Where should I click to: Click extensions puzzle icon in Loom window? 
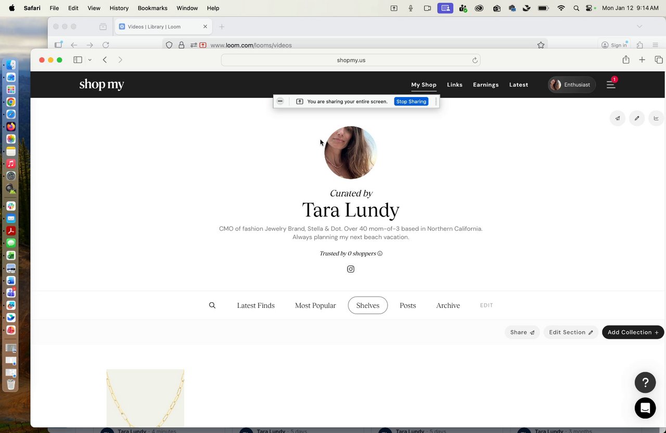[x=640, y=45]
